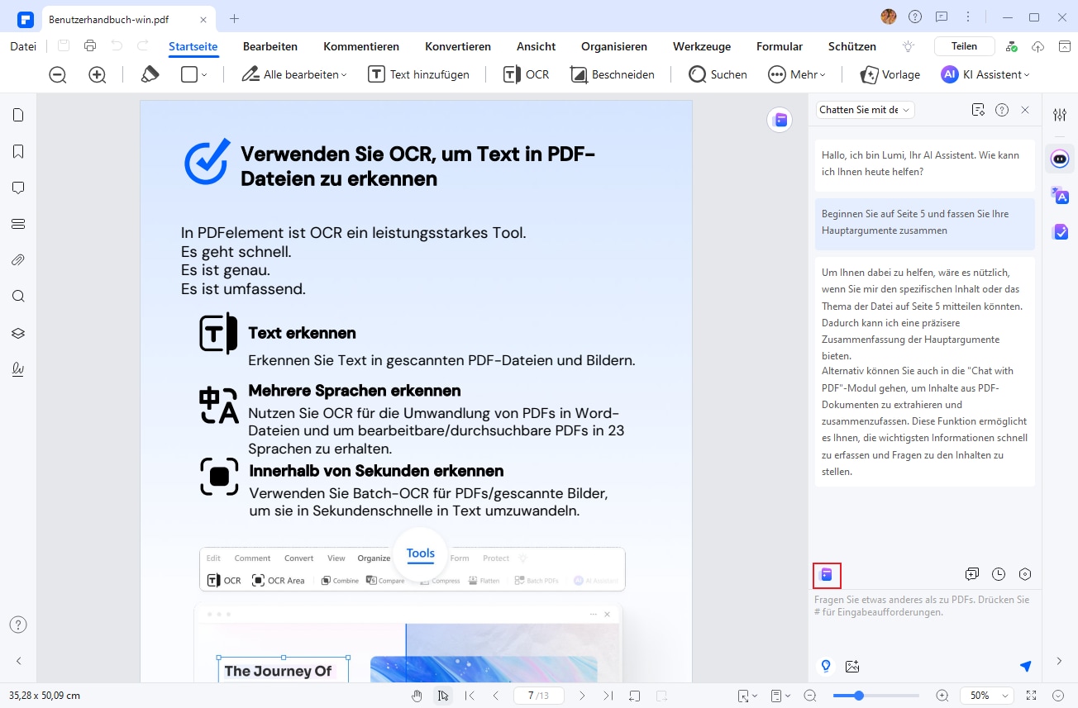The image size is (1078, 708).
Task: Click the Suchen search tool
Action: (718, 74)
